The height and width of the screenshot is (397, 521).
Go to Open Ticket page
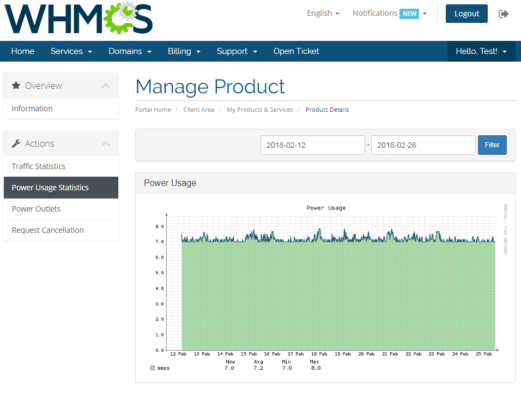coord(296,51)
